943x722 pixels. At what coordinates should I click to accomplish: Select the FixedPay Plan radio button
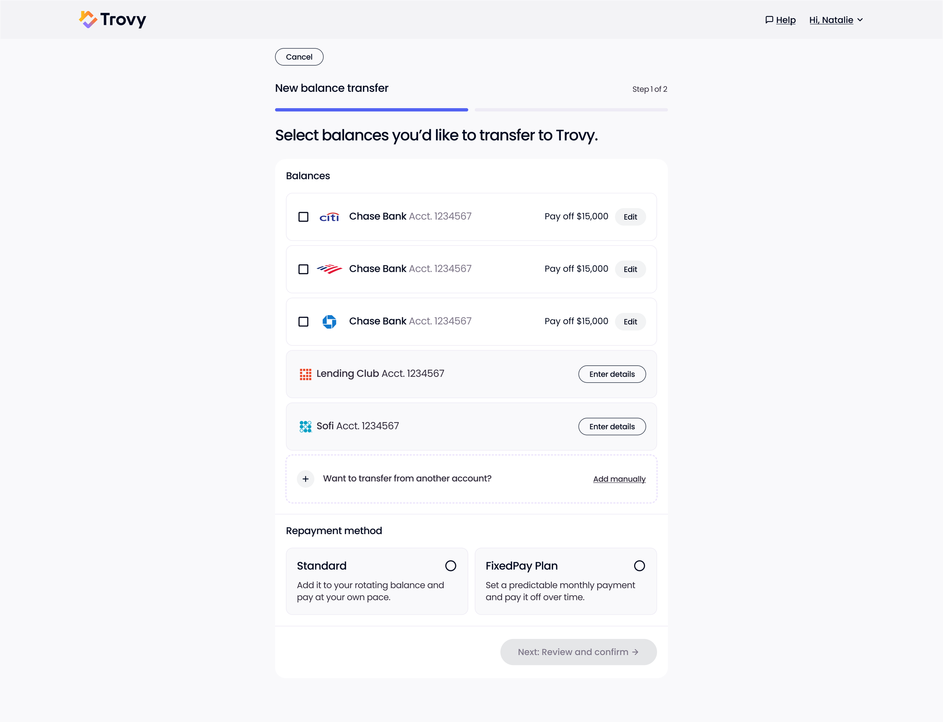[639, 566]
